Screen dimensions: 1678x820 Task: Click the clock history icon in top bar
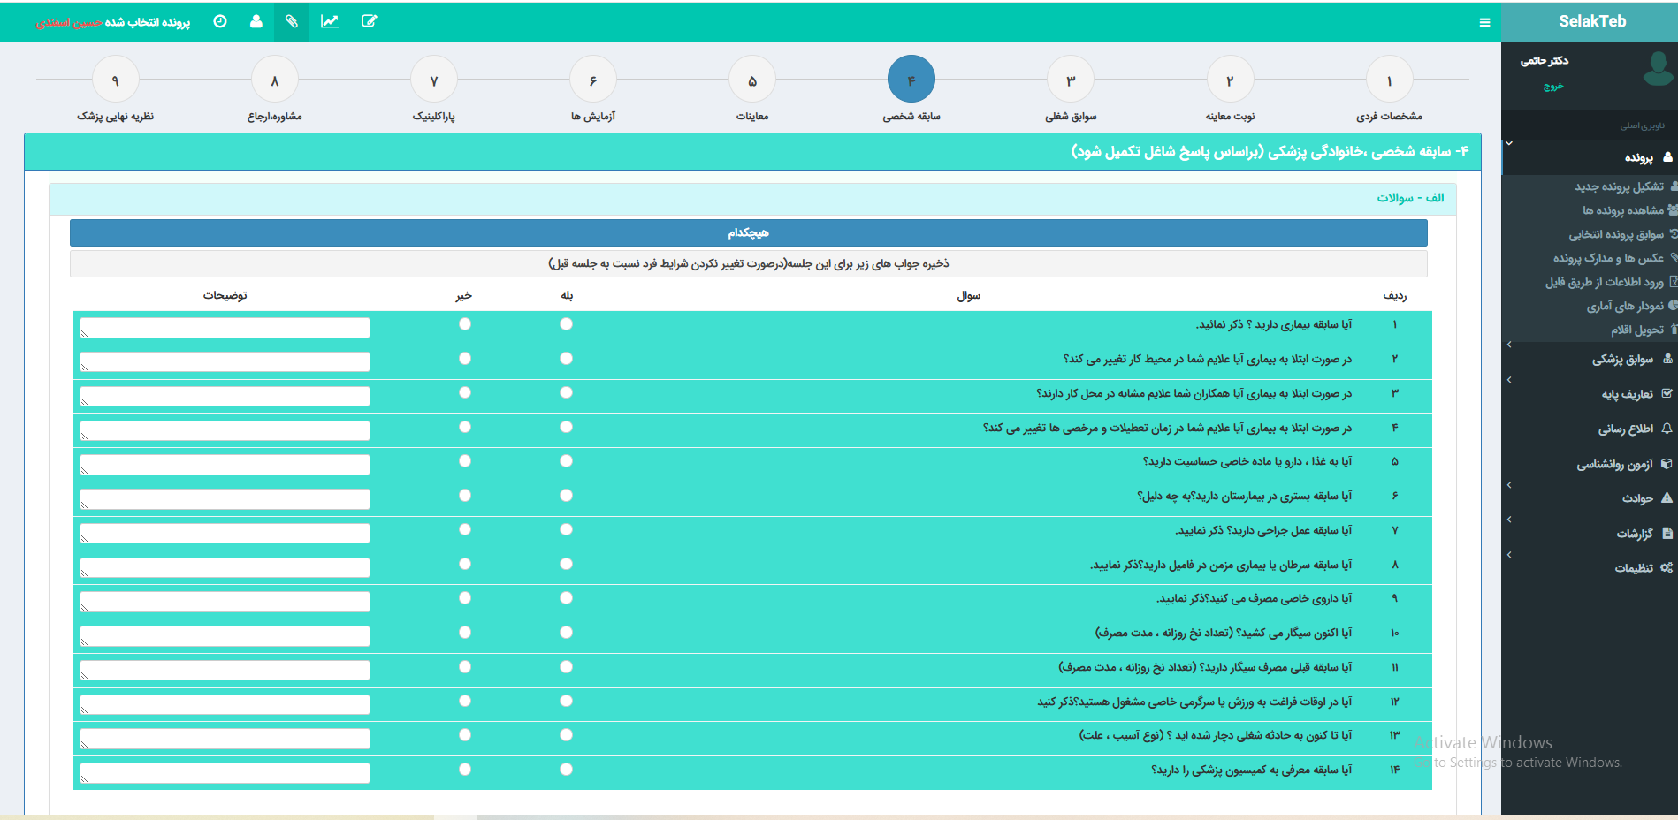220,21
